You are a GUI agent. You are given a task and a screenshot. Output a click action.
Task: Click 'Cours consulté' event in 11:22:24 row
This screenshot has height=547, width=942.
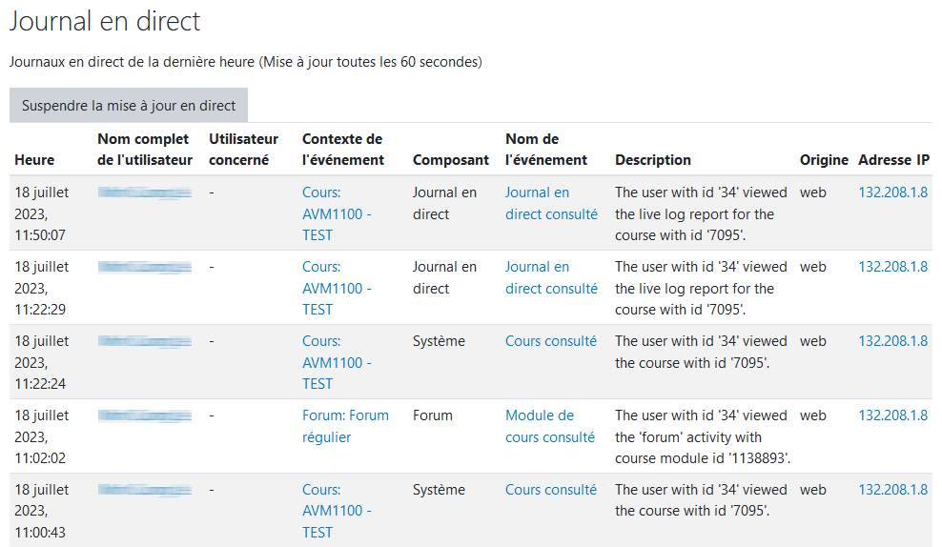click(551, 341)
